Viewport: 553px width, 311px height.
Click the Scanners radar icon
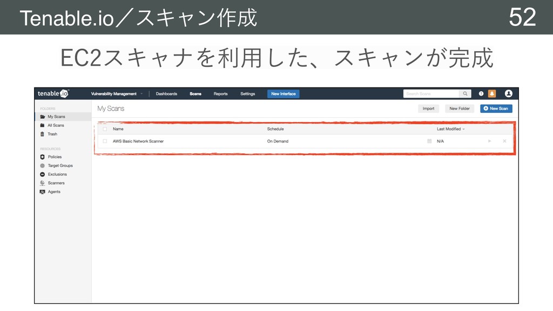pos(42,183)
